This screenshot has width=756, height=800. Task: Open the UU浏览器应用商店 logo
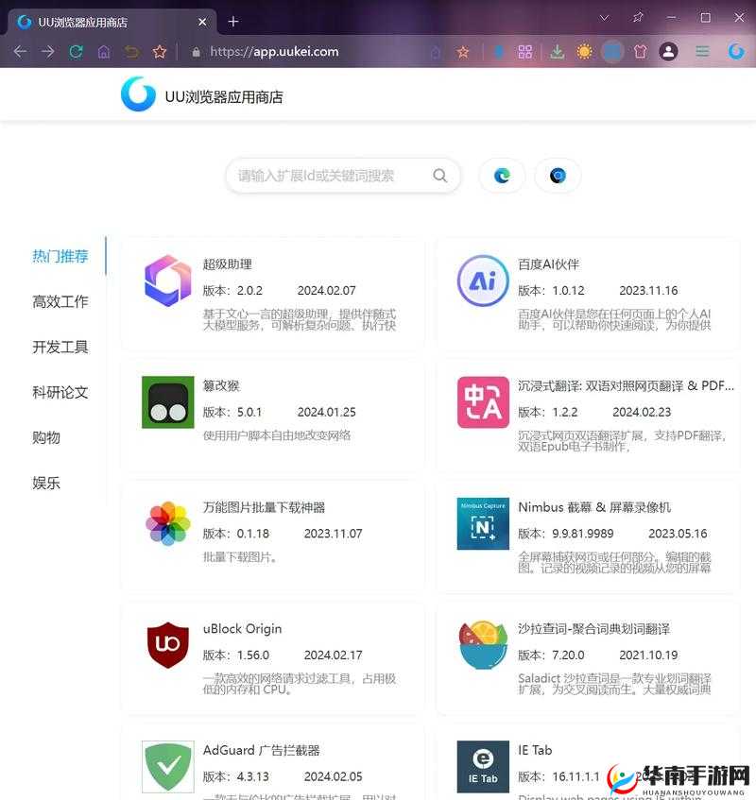[x=138, y=94]
